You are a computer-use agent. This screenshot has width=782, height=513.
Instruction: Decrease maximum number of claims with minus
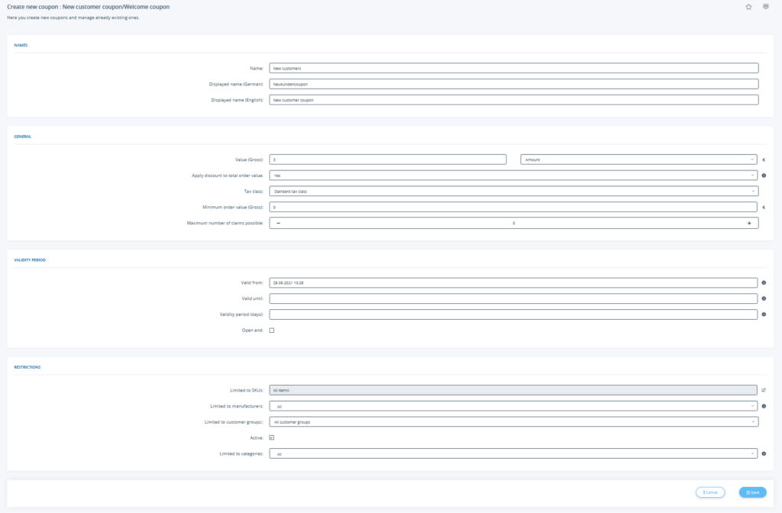tap(278, 223)
